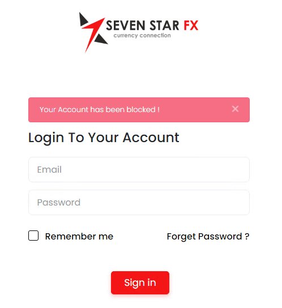
Task: Click the Email placeholder text
Action: click(x=49, y=169)
